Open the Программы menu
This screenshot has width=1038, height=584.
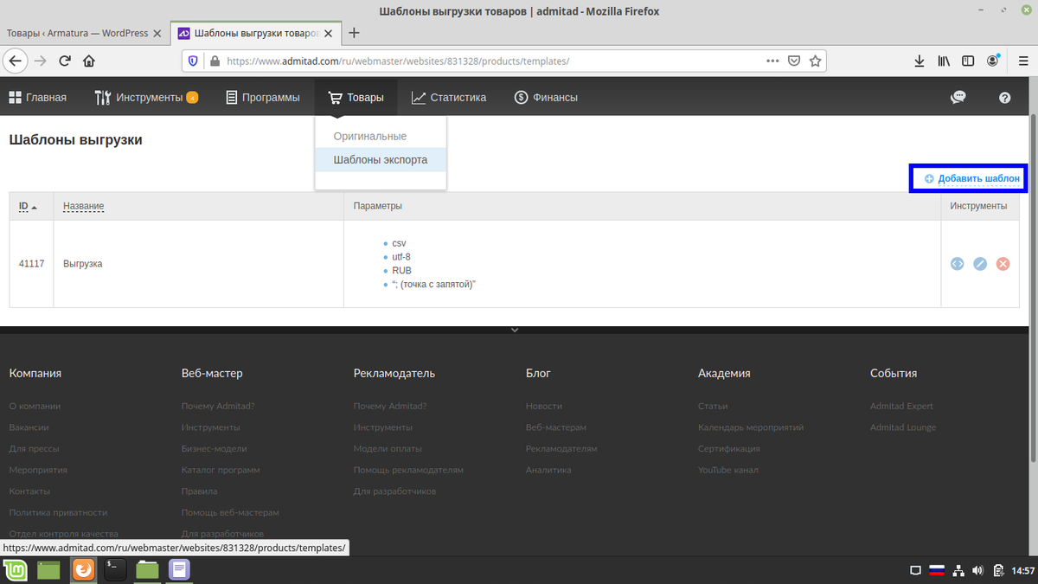[x=263, y=97]
